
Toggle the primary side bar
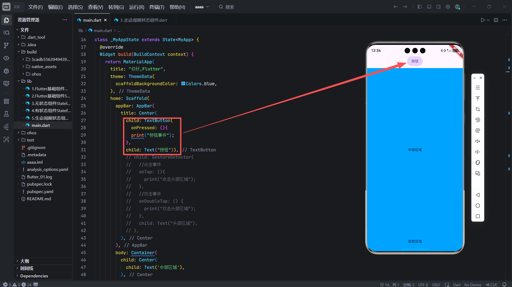click(x=420, y=7)
